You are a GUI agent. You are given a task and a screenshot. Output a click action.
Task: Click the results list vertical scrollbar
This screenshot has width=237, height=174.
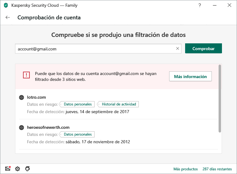(x=220, y=98)
